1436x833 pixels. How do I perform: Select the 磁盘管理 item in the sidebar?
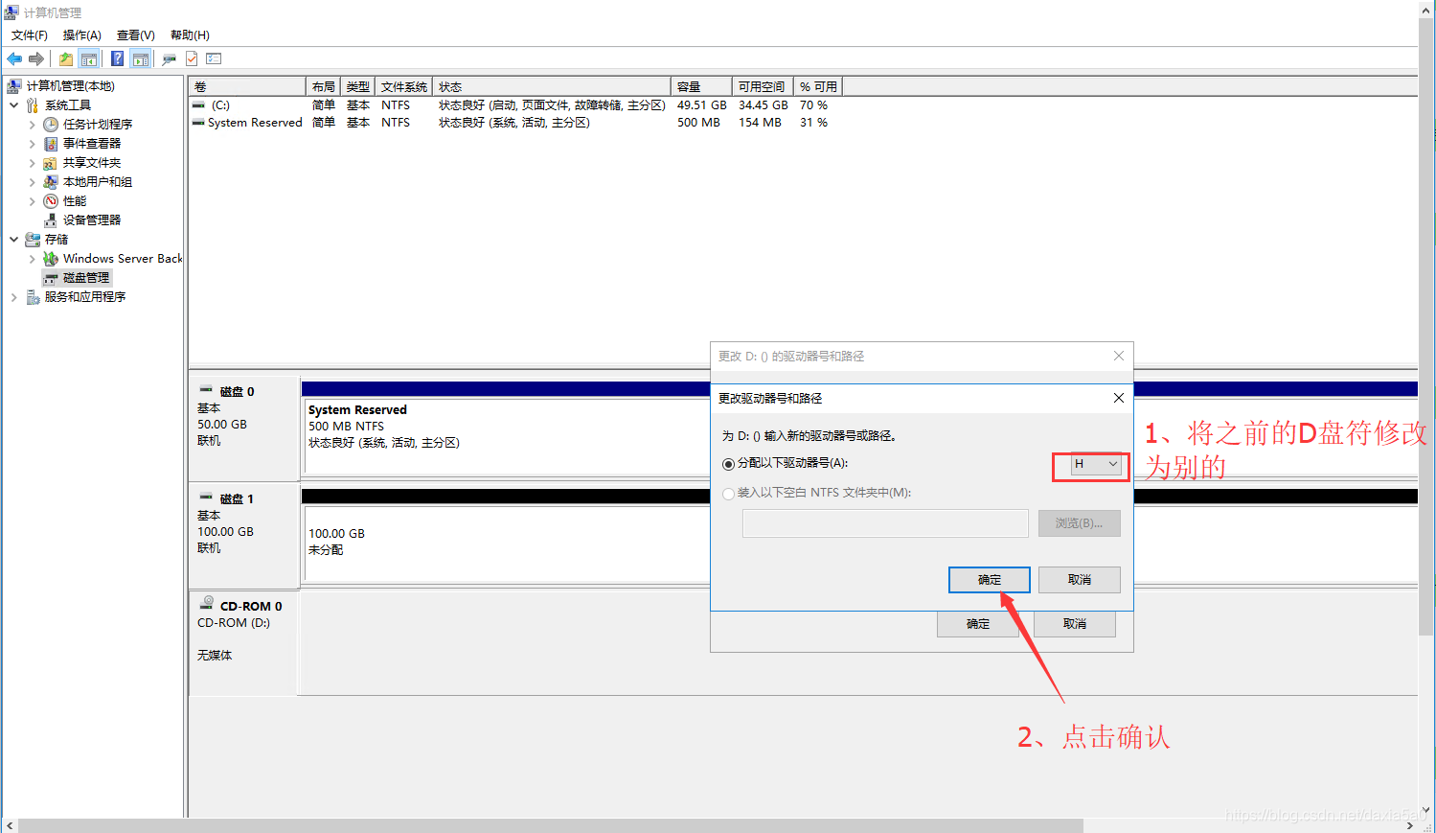(84, 277)
